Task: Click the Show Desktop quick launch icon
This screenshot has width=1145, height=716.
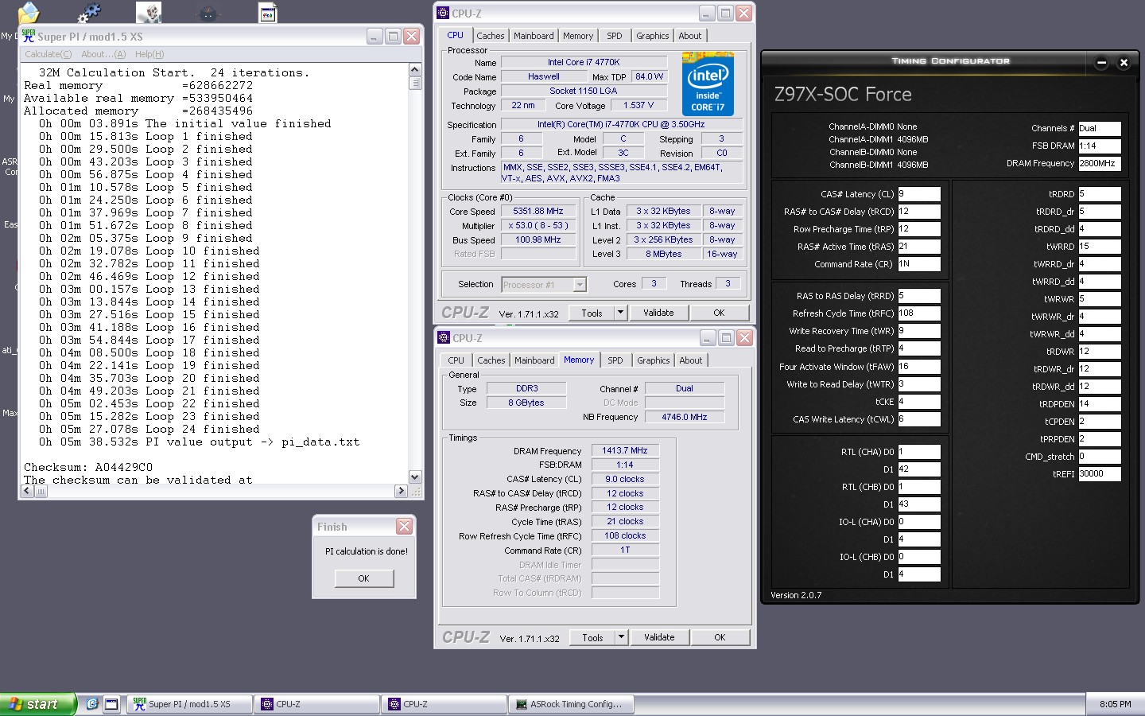Action: coord(111,704)
